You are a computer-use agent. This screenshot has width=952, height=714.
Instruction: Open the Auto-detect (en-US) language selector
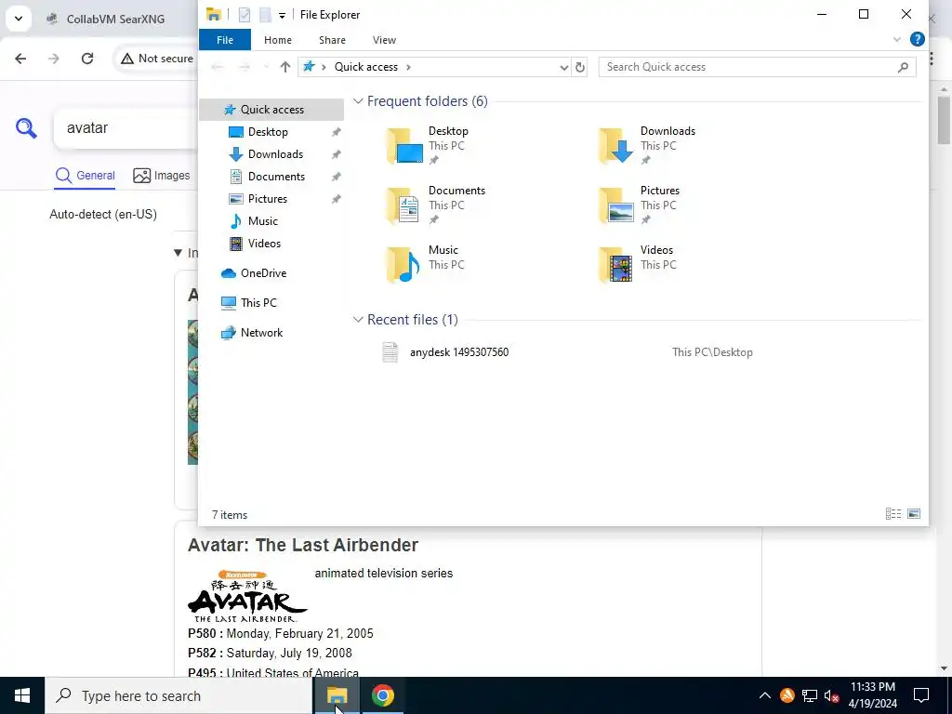[103, 215]
